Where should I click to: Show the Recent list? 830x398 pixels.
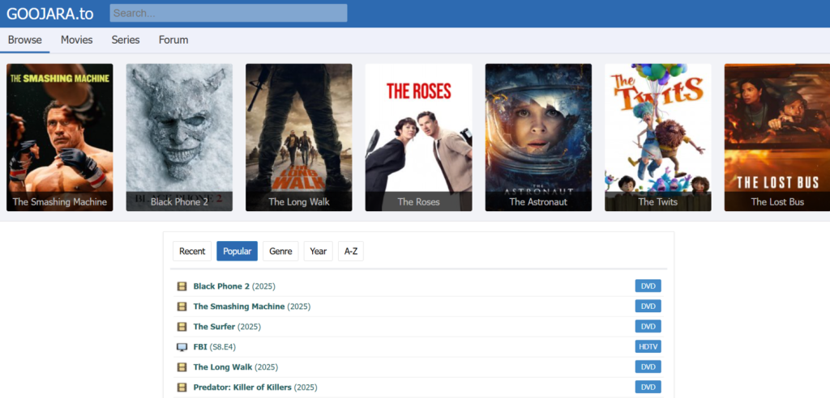pos(192,251)
